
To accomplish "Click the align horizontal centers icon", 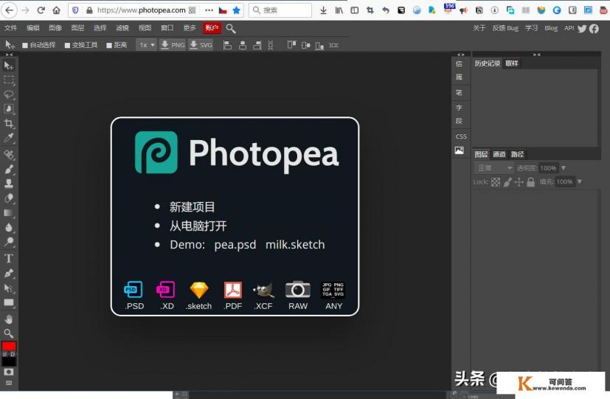I will click(243, 45).
